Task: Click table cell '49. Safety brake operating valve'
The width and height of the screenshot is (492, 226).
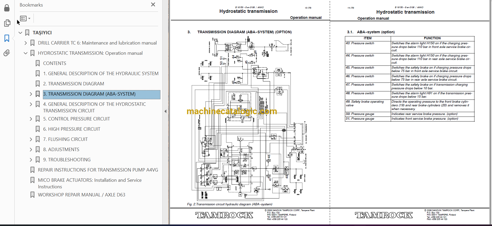Action: 368,105
